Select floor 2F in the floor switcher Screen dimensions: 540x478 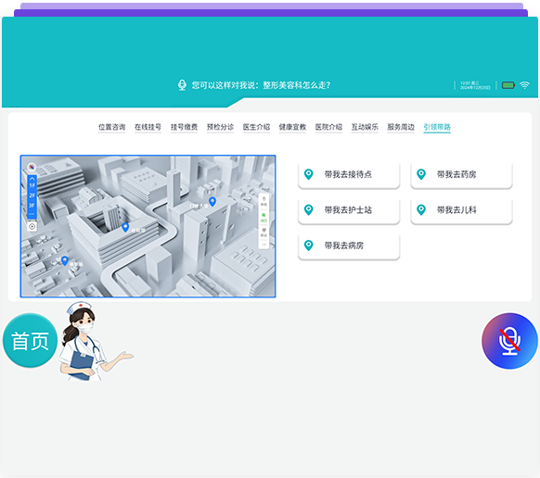pos(32,195)
